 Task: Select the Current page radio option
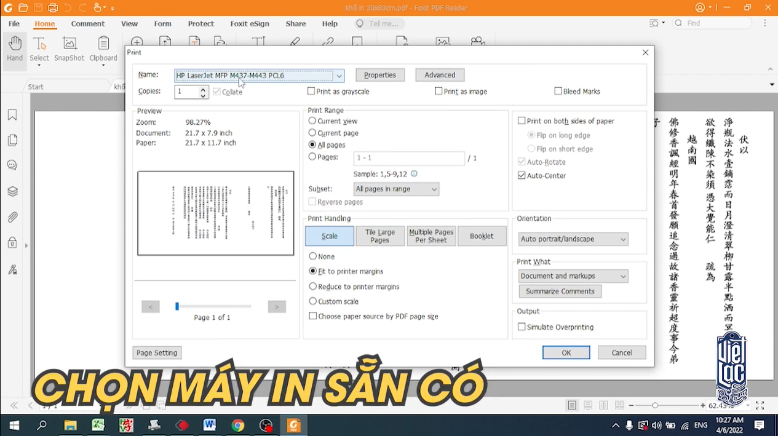312,133
